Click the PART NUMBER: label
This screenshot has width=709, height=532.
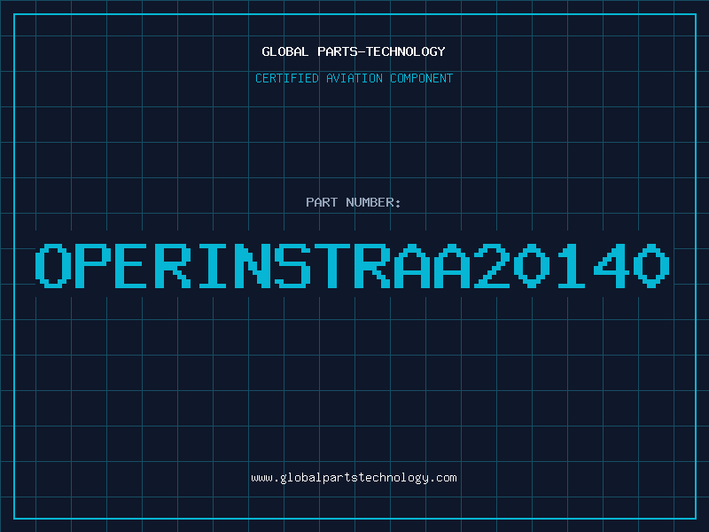tap(354, 202)
